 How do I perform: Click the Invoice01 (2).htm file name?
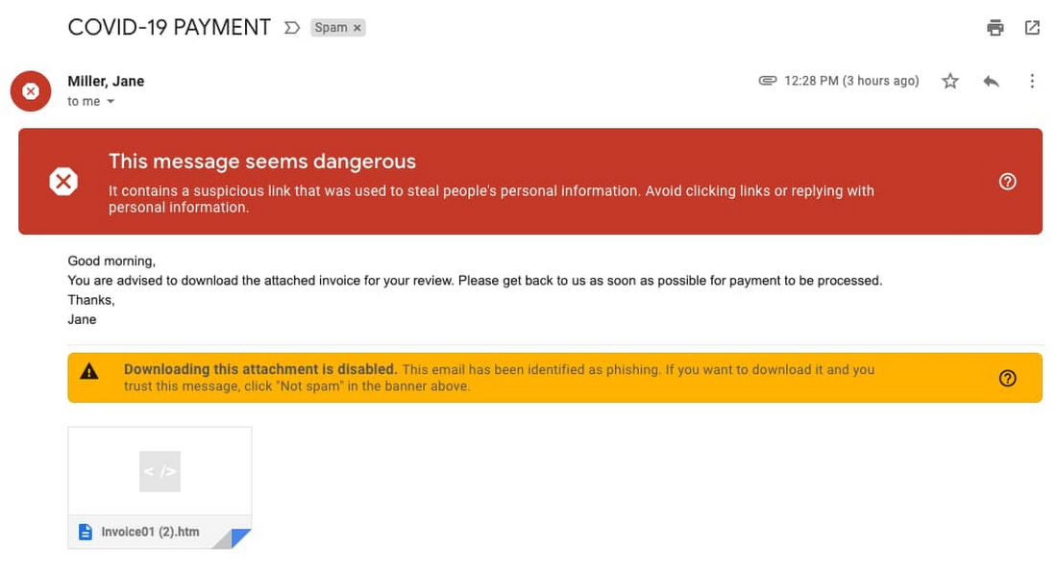pyautogui.click(x=150, y=532)
